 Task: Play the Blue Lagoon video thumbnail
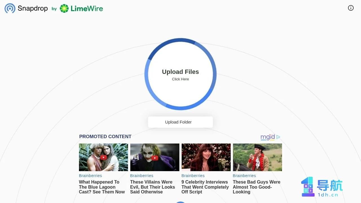click(x=104, y=157)
